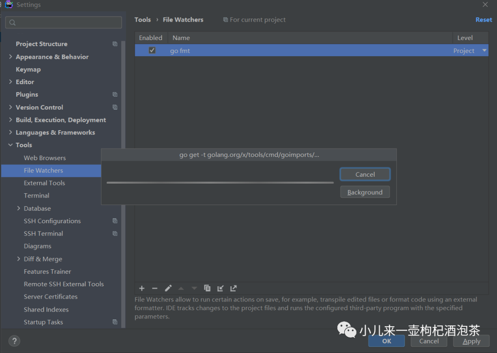
Task: Select Remote SSH External Tools
Action: click(64, 284)
